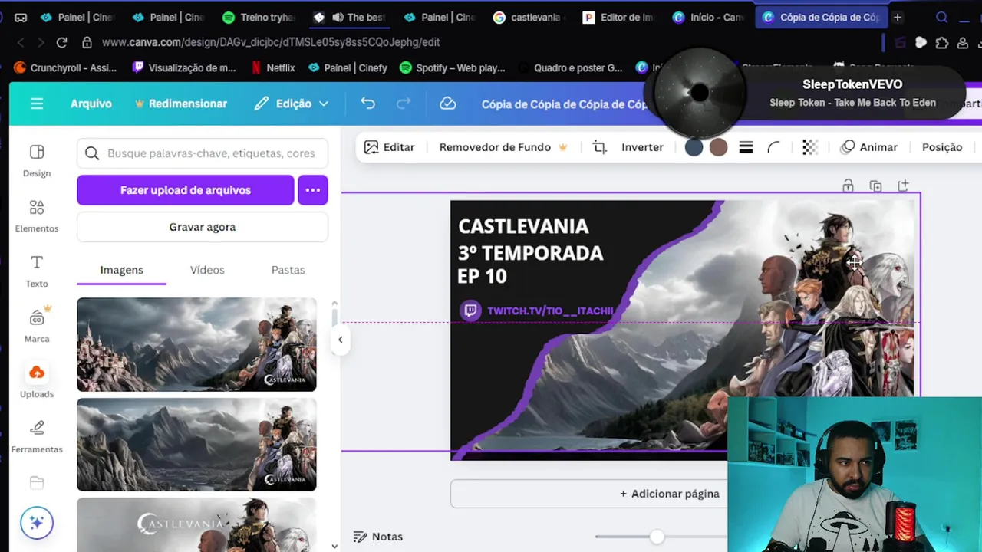This screenshot has height=552, width=982.
Task: Click Fazer upload de arquivos button
Action: 185,190
